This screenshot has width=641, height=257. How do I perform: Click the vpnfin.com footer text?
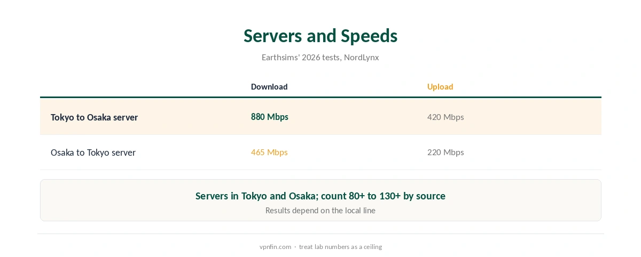(275, 247)
